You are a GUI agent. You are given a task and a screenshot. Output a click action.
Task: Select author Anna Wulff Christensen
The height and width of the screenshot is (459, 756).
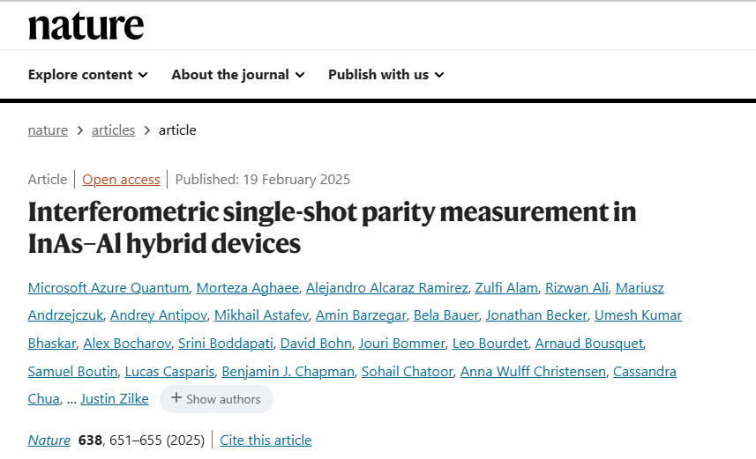[533, 372]
